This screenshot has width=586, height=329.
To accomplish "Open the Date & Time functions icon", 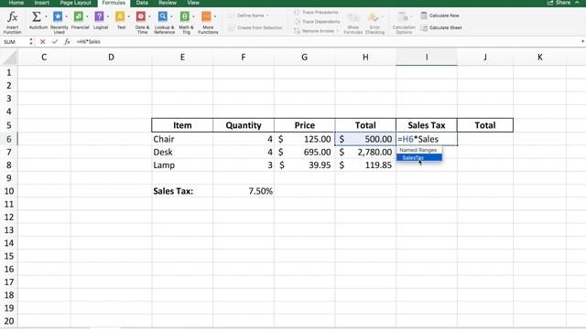I will tap(141, 16).
